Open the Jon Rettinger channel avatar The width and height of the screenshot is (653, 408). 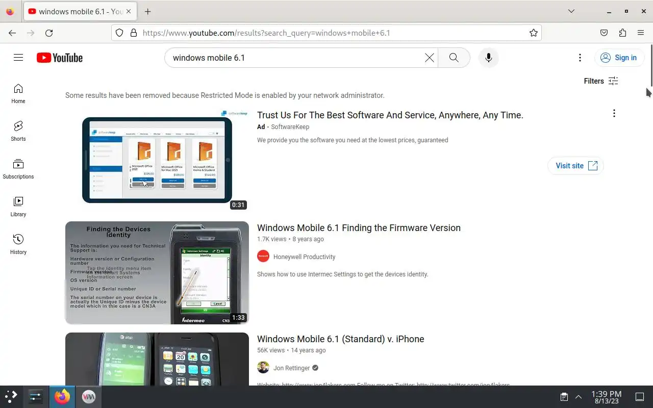263,368
